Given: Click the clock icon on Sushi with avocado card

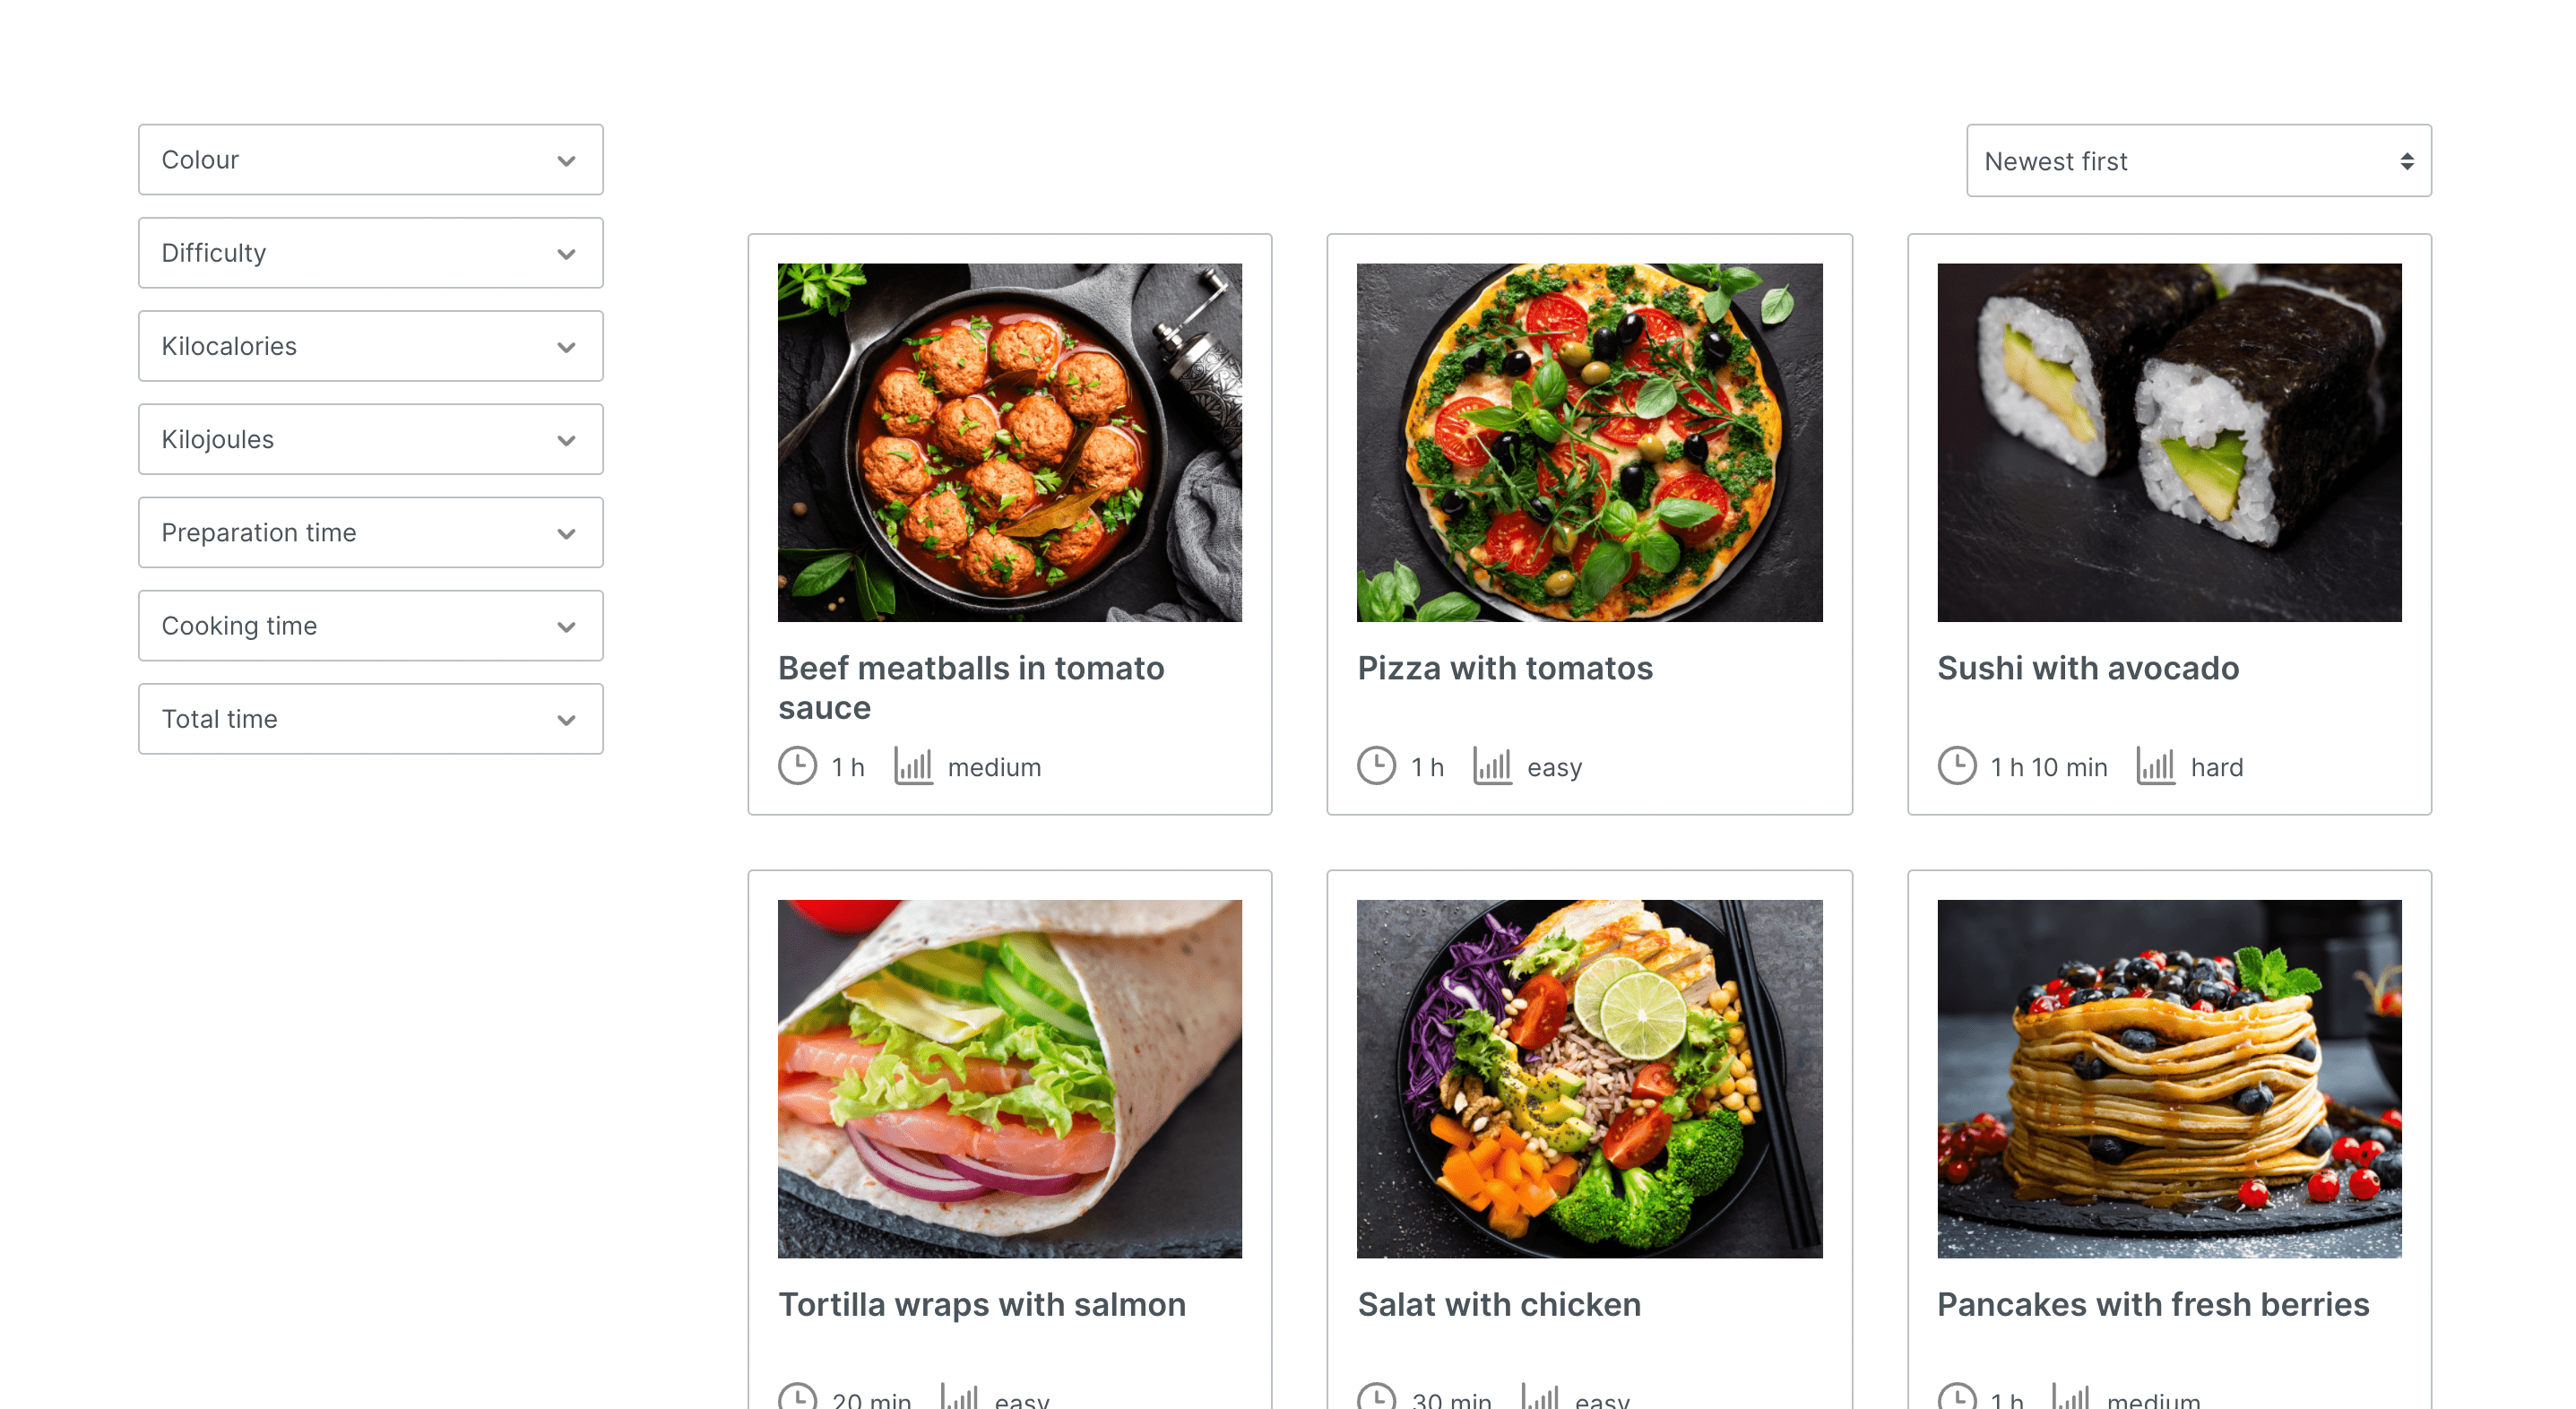Looking at the screenshot, I should click(1956, 766).
